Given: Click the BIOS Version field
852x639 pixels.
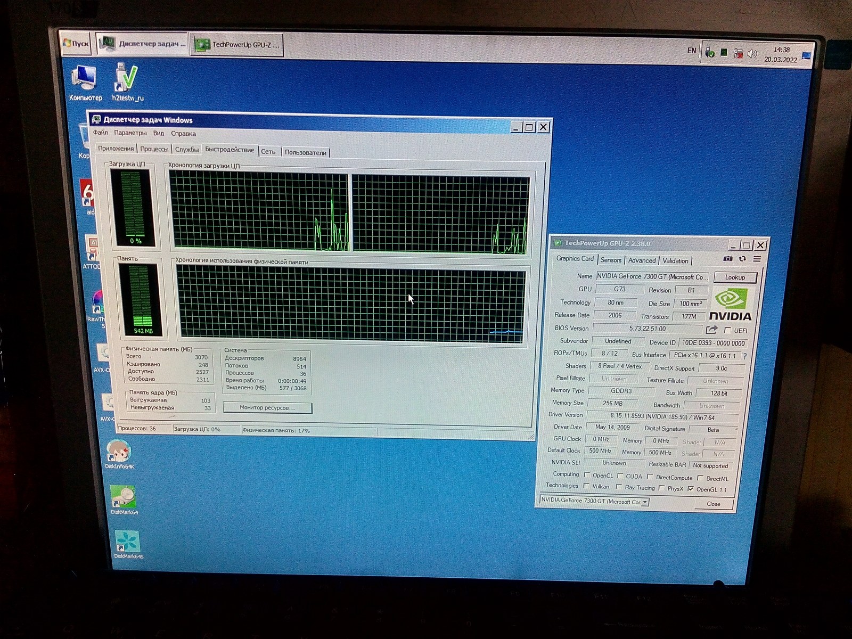Looking at the screenshot, I should coord(648,329).
